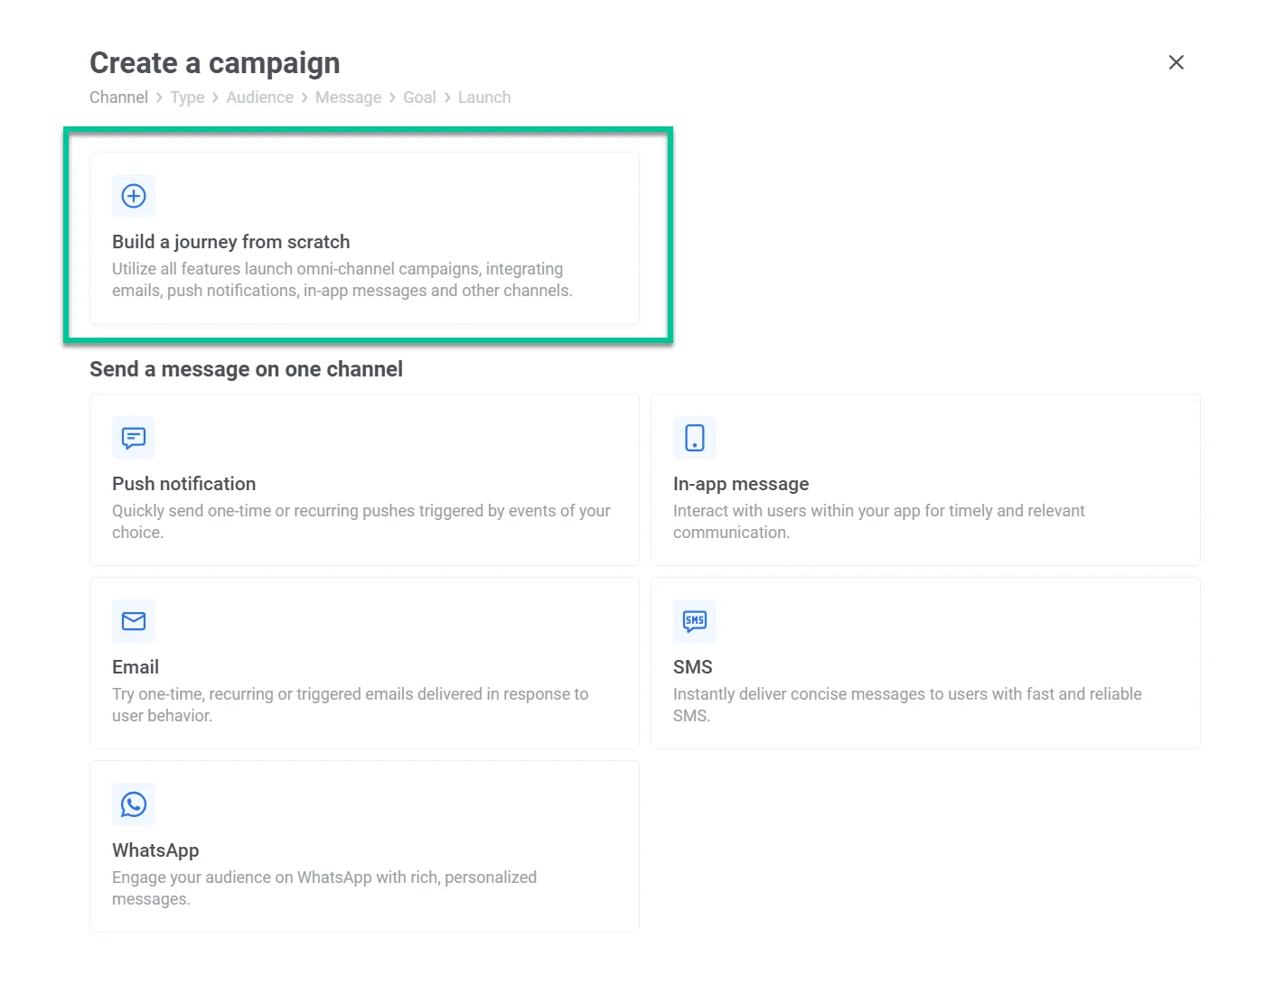This screenshot has height=1003, width=1274.
Task: Click the In-app message phone icon
Action: click(x=695, y=438)
